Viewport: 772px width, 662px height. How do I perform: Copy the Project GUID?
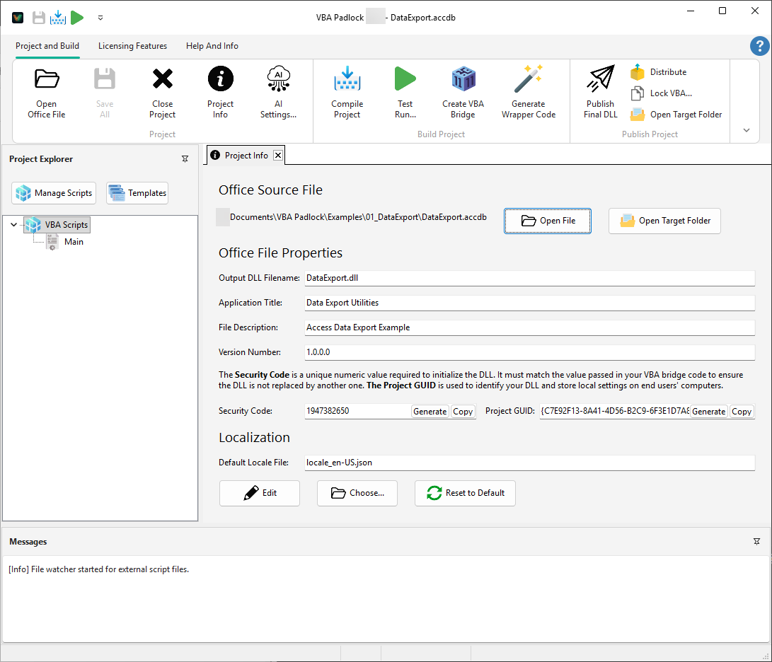(x=742, y=411)
